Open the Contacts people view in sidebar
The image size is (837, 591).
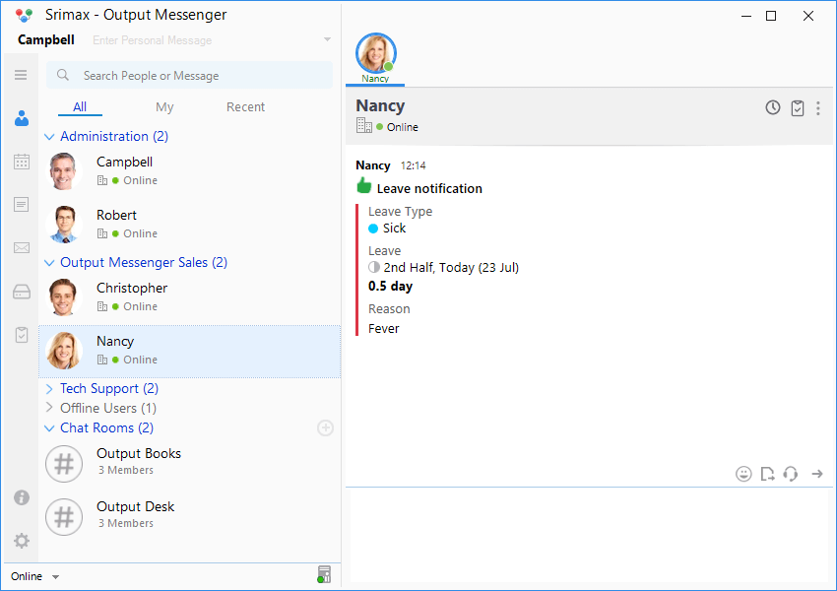click(x=22, y=118)
